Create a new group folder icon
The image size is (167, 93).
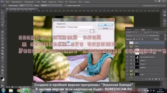(156, 79)
